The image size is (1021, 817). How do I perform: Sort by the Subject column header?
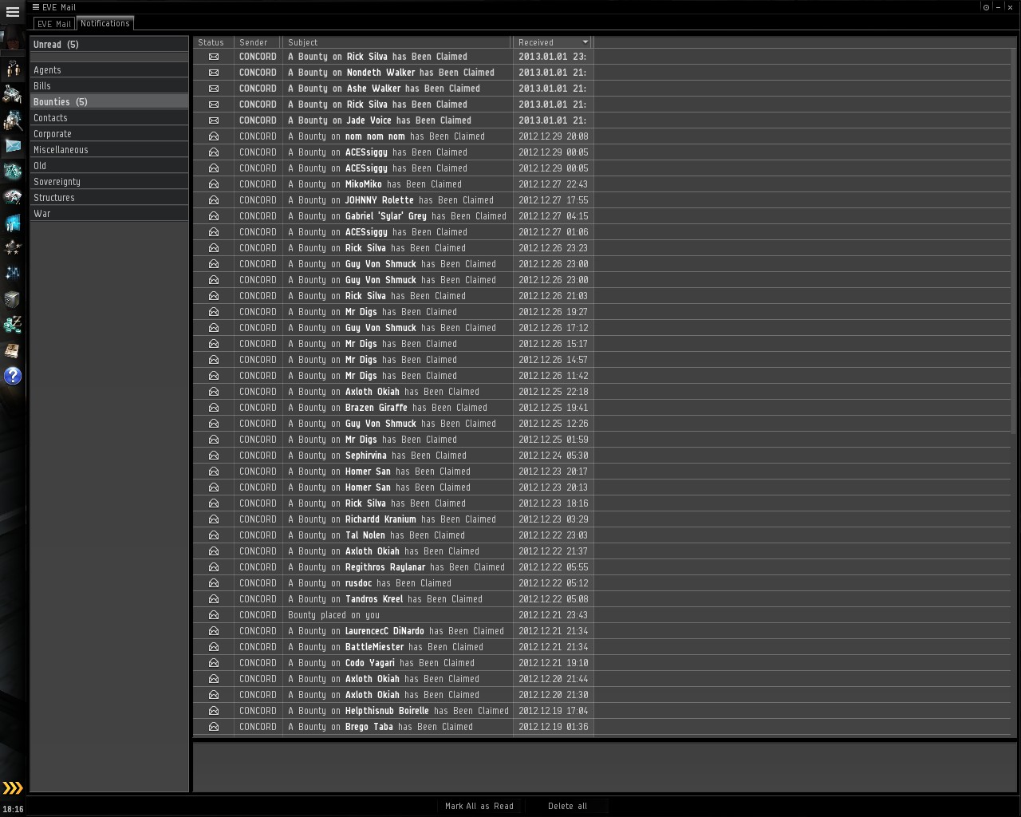(397, 42)
